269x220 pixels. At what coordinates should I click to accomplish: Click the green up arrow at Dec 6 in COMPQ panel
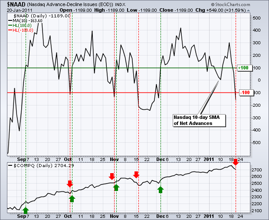click(x=161, y=190)
